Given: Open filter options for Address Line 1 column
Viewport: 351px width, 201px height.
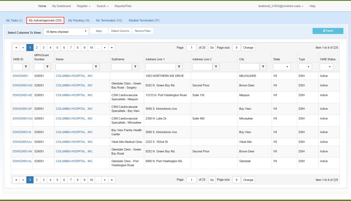Looking at the screenshot, I should [179, 67].
